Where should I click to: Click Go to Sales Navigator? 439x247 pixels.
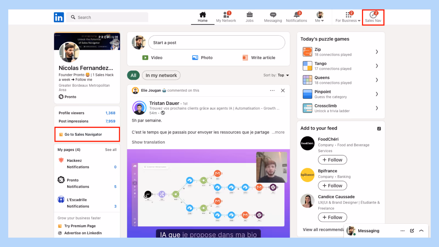[x=87, y=134]
